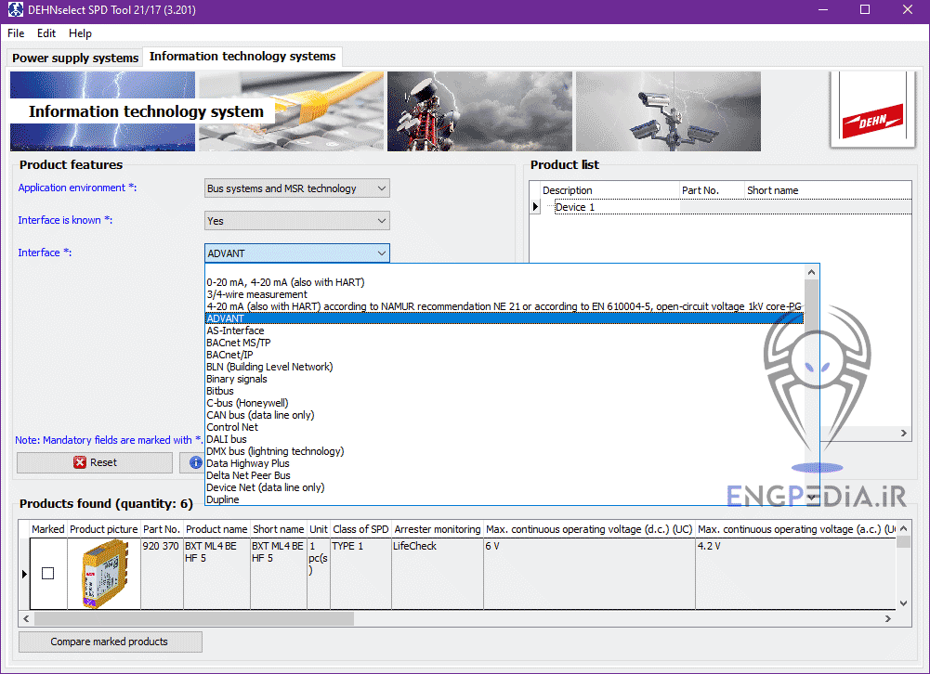Select Bitbus from the list
930x674 pixels.
(504, 391)
